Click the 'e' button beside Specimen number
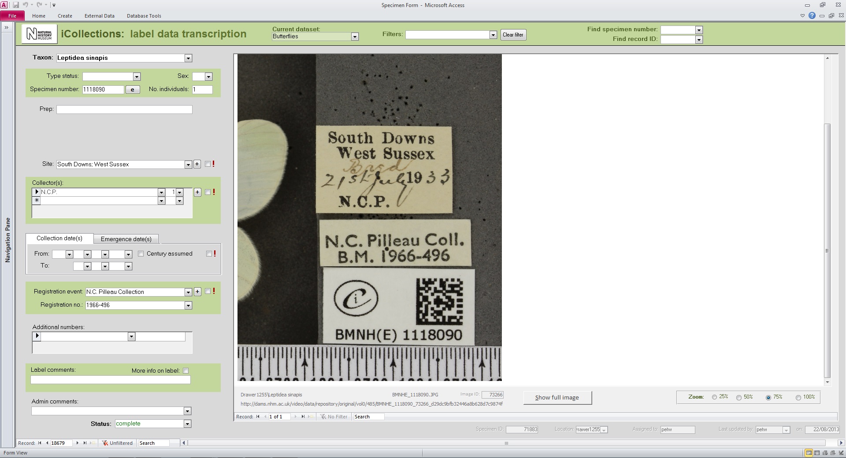This screenshot has height=458, width=846. click(x=133, y=89)
